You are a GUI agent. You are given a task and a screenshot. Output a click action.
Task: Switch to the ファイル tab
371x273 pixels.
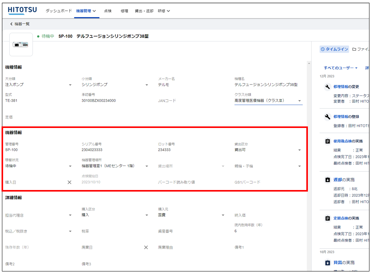(x=361, y=49)
